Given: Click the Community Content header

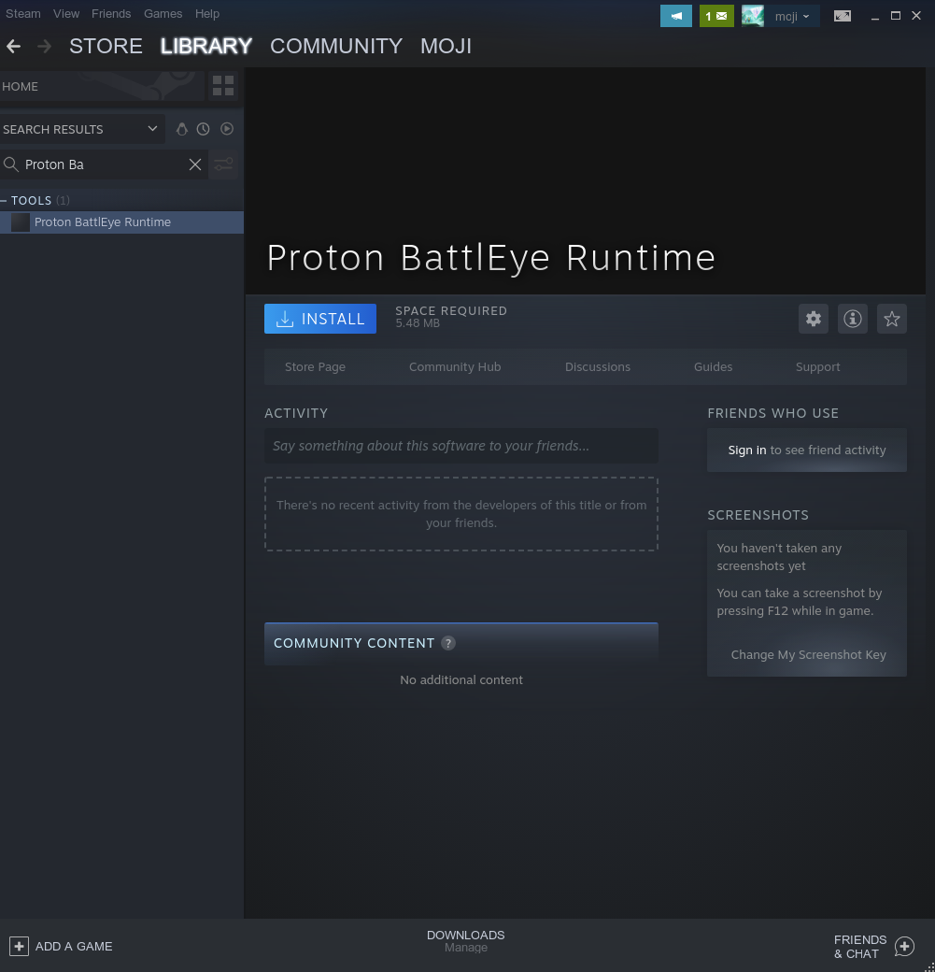Looking at the screenshot, I should [461, 643].
